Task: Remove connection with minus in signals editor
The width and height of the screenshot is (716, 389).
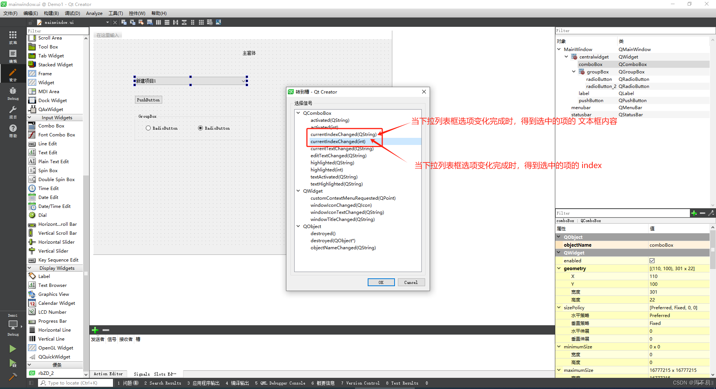Action: pyautogui.click(x=106, y=330)
